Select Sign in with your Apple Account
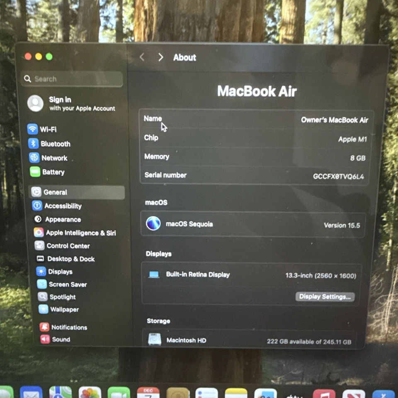Viewport: 398px width, 398px height. tap(73, 103)
